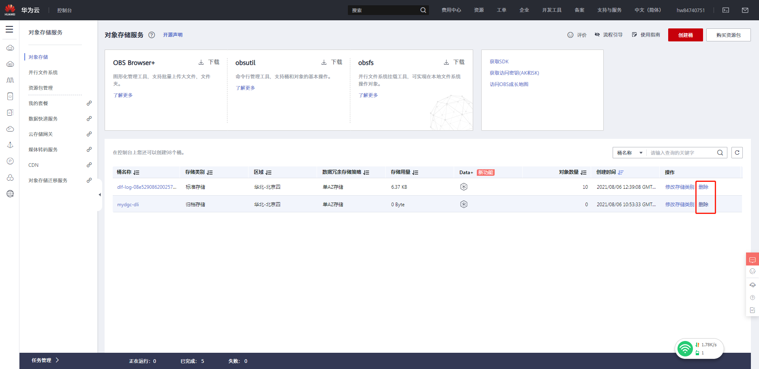Click the search icon in bucket filter box
Image resolution: width=759 pixels, height=369 pixels.
point(720,153)
